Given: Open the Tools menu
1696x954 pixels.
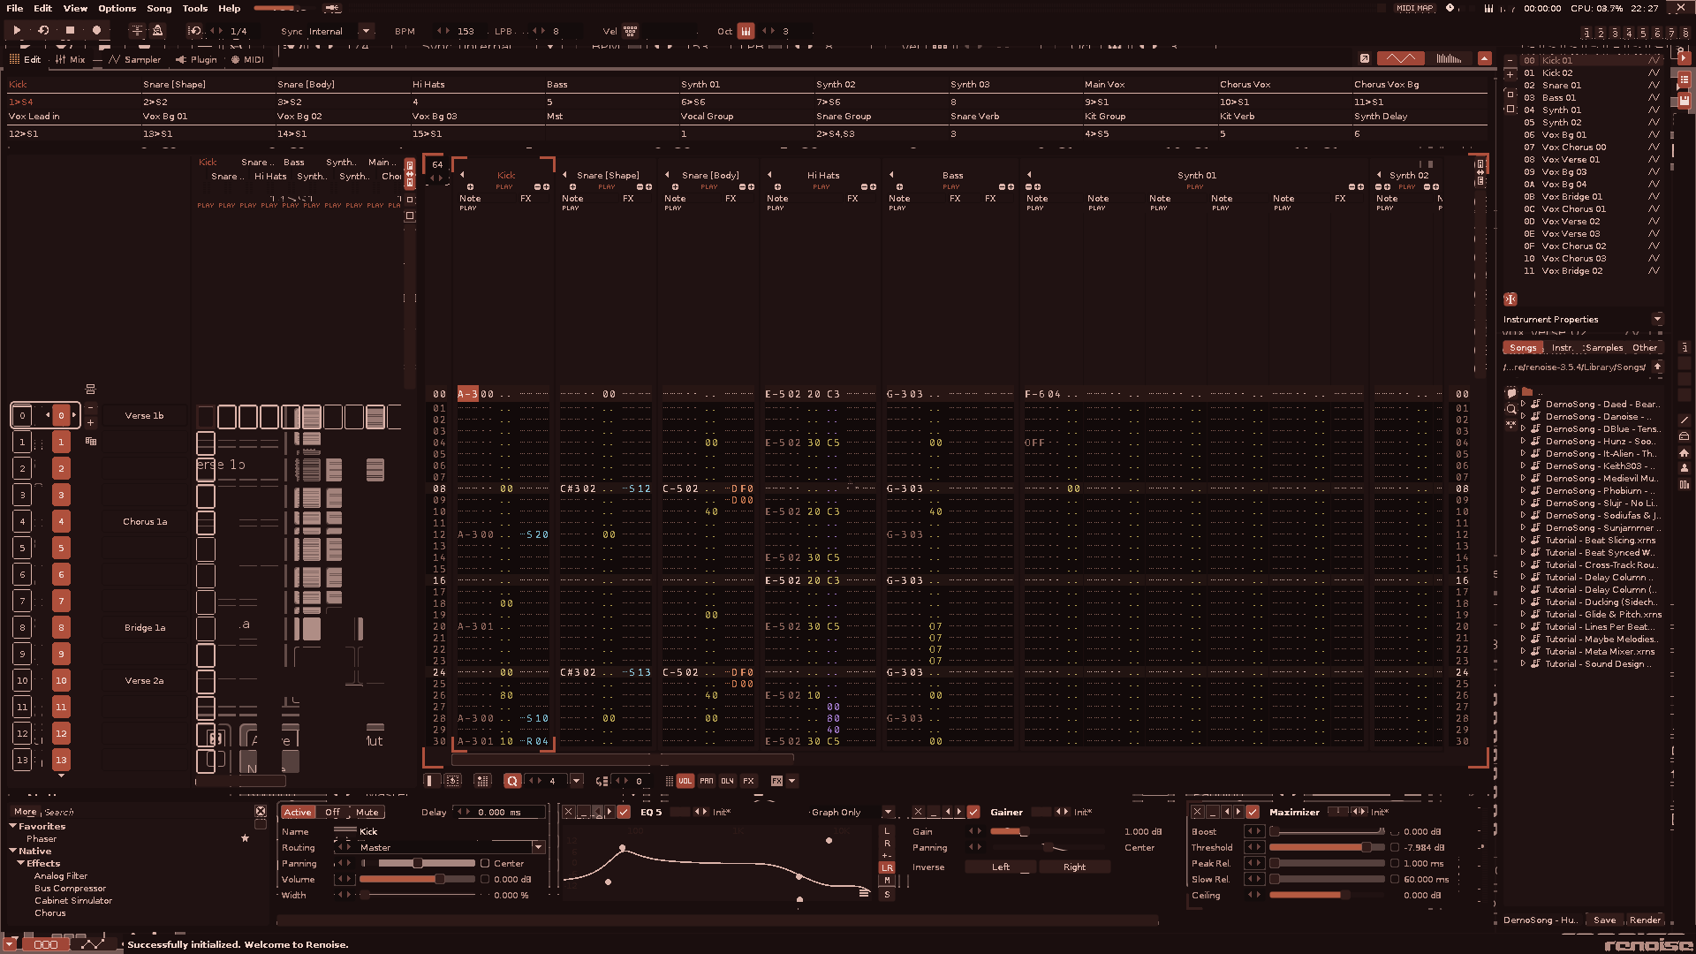Looking at the screenshot, I should [x=195, y=8].
